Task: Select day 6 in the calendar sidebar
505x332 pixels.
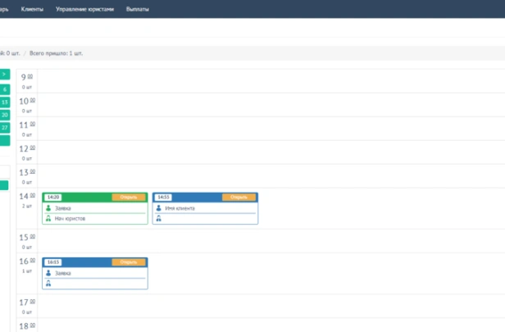Action: coord(5,89)
